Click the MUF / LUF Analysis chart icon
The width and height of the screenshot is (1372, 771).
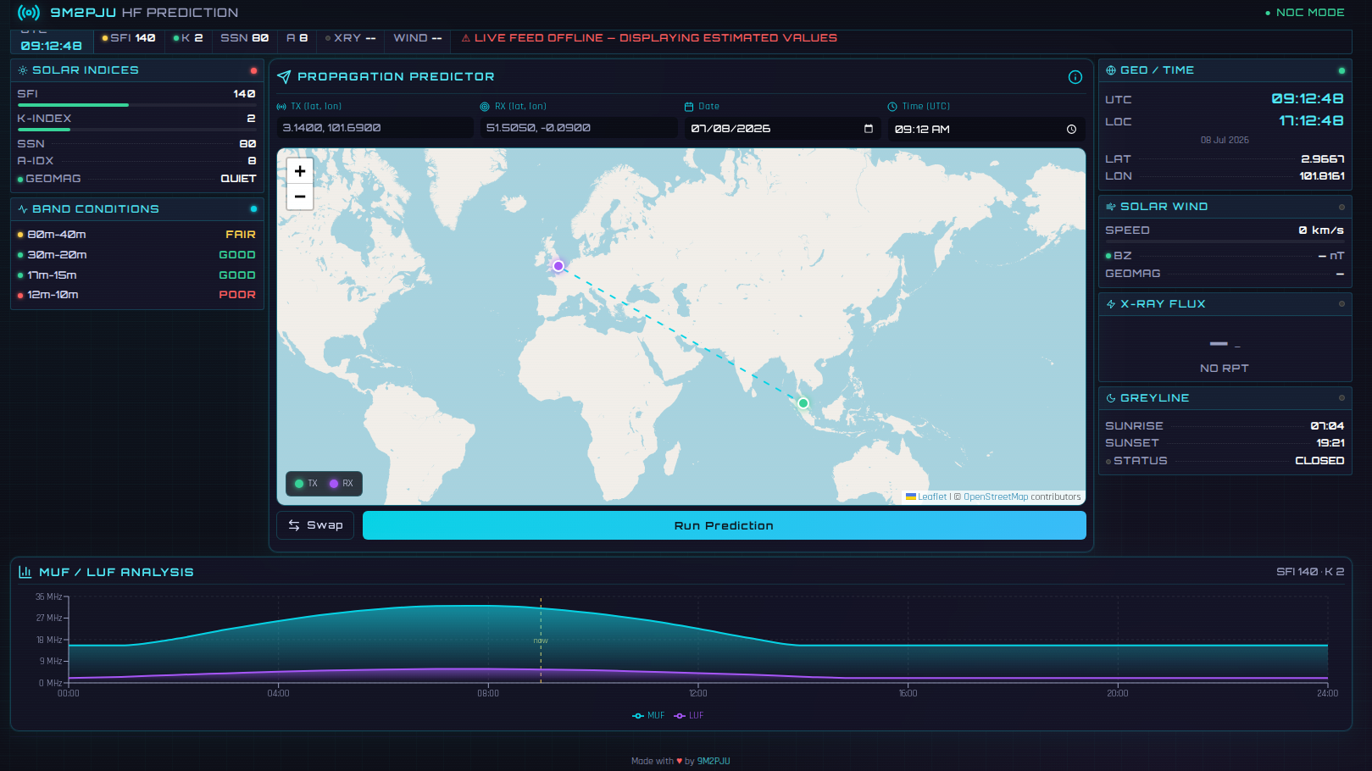coord(25,572)
